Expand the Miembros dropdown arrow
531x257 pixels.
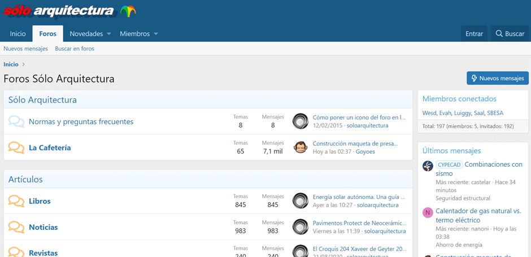pyautogui.click(x=156, y=34)
